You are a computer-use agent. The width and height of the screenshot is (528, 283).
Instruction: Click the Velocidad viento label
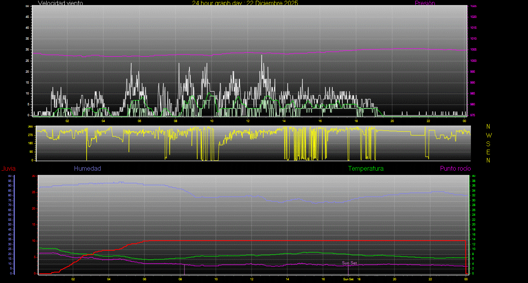coord(60,3)
